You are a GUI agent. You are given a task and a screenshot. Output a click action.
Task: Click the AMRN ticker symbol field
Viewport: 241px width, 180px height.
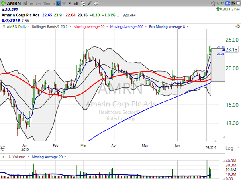point(14,3)
